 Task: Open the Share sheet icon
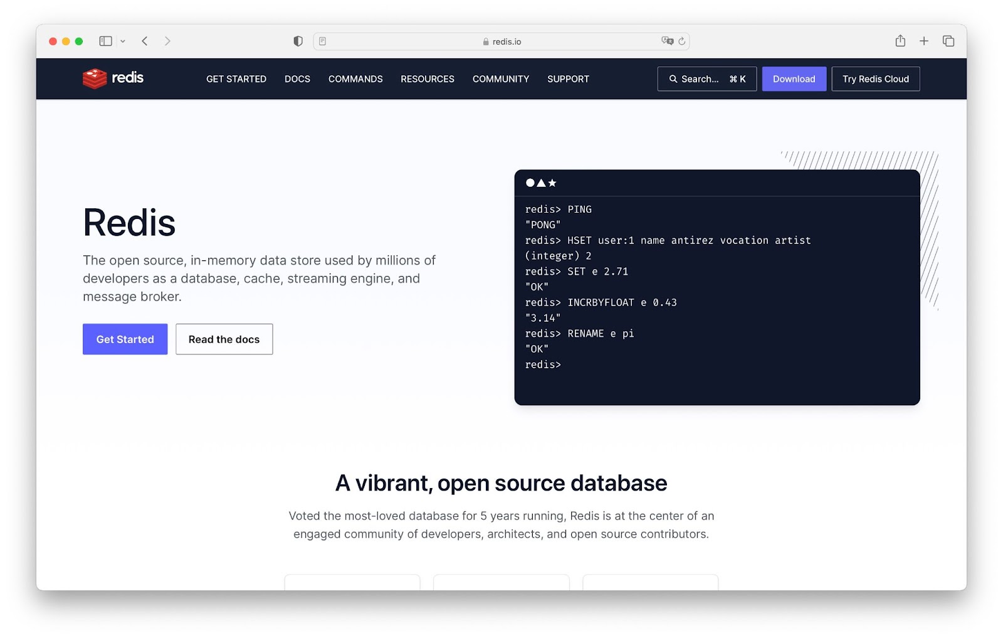(900, 41)
